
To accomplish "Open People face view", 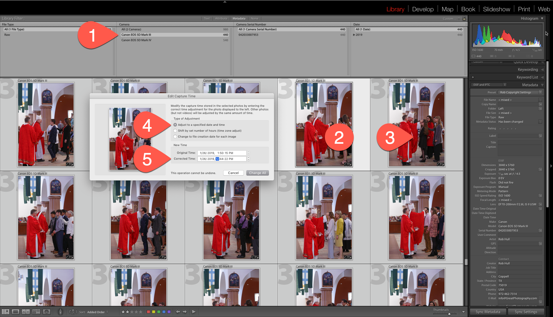I will (x=46, y=312).
